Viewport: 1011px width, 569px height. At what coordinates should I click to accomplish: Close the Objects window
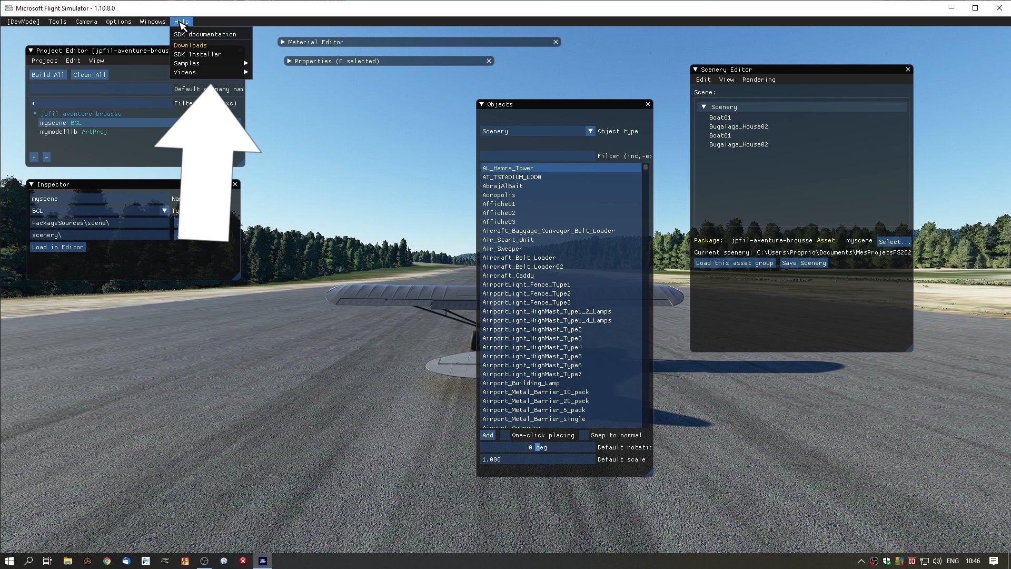tap(648, 104)
